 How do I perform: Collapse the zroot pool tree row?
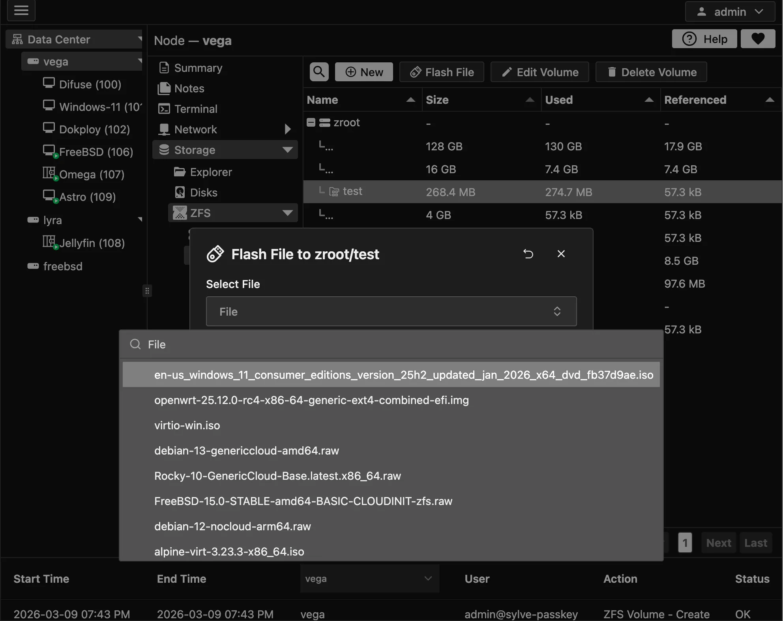coord(311,123)
